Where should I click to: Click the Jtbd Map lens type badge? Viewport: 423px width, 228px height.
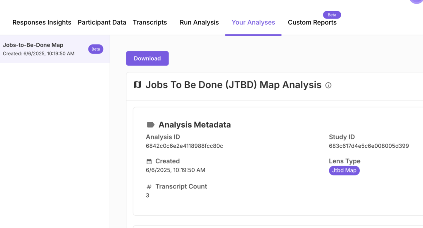click(x=344, y=170)
